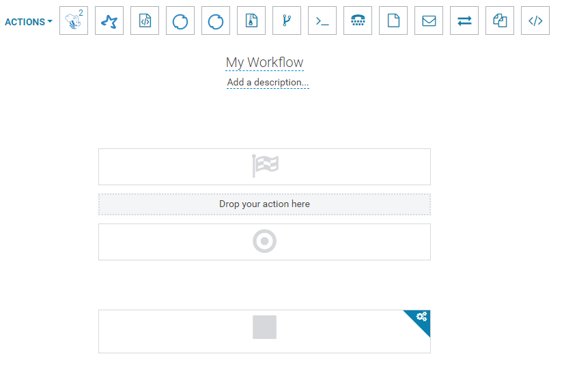This screenshot has height=367, width=564.
Task: Select the Start flag node
Action: coord(264,167)
